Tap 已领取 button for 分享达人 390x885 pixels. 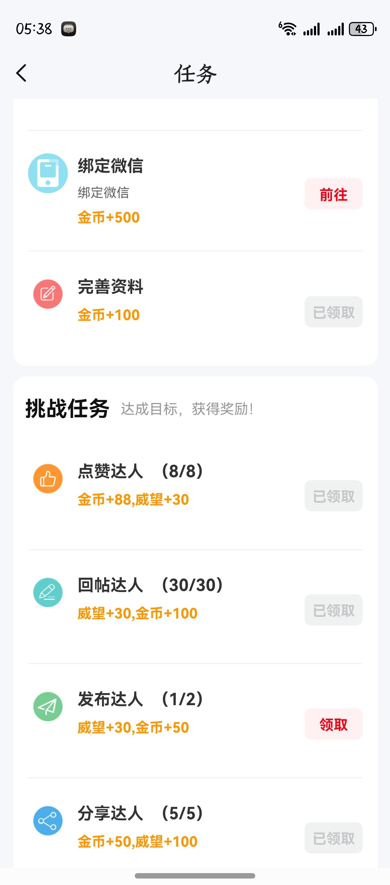click(x=333, y=838)
